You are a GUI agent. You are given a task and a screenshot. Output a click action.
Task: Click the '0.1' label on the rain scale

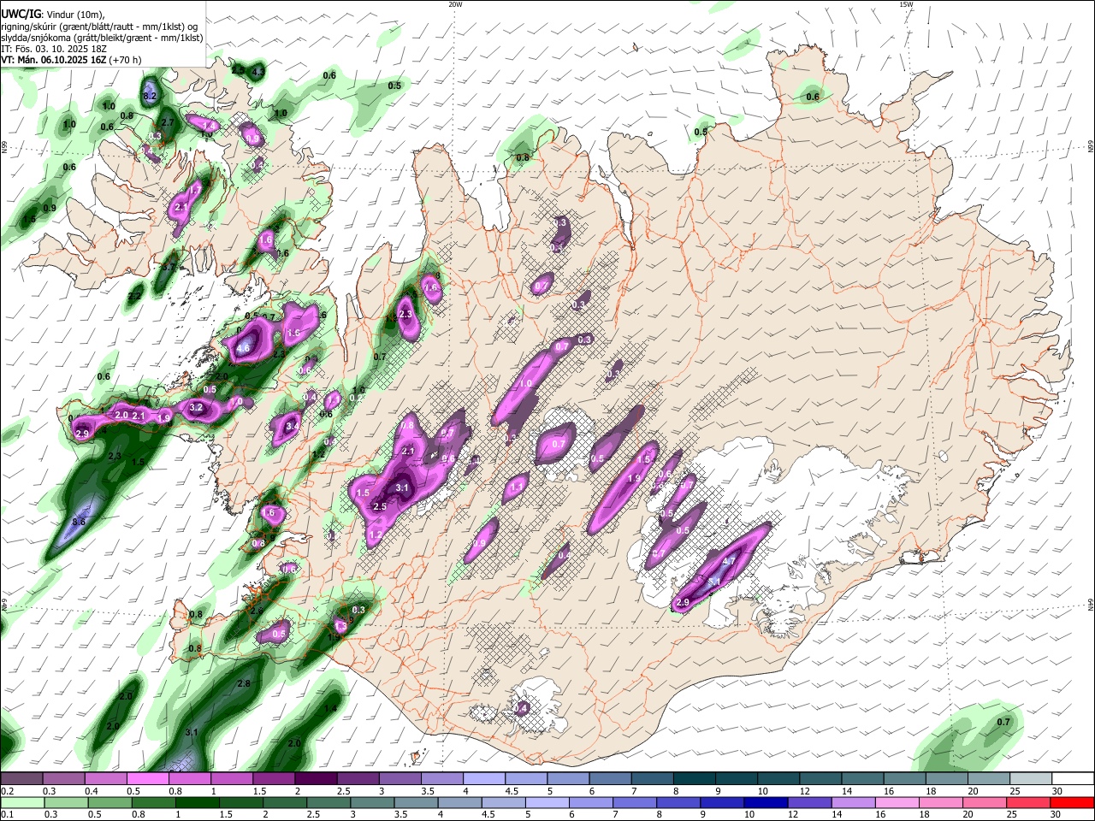tap(8, 814)
